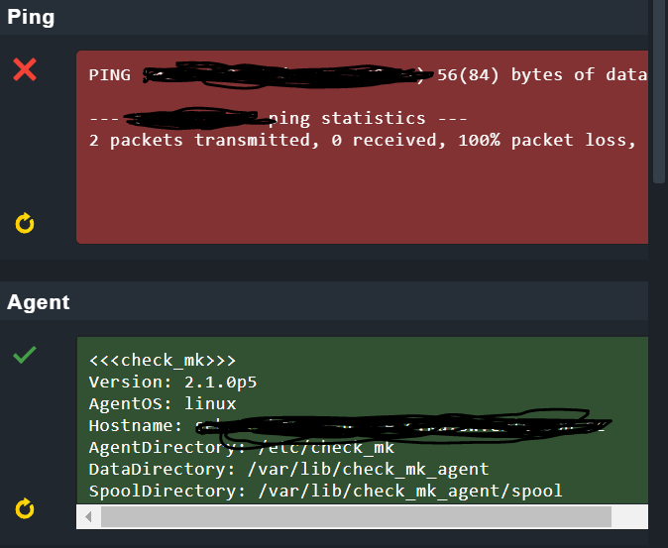Retry the Ping test with reload icon
This screenshot has height=548, width=668.
point(25,224)
